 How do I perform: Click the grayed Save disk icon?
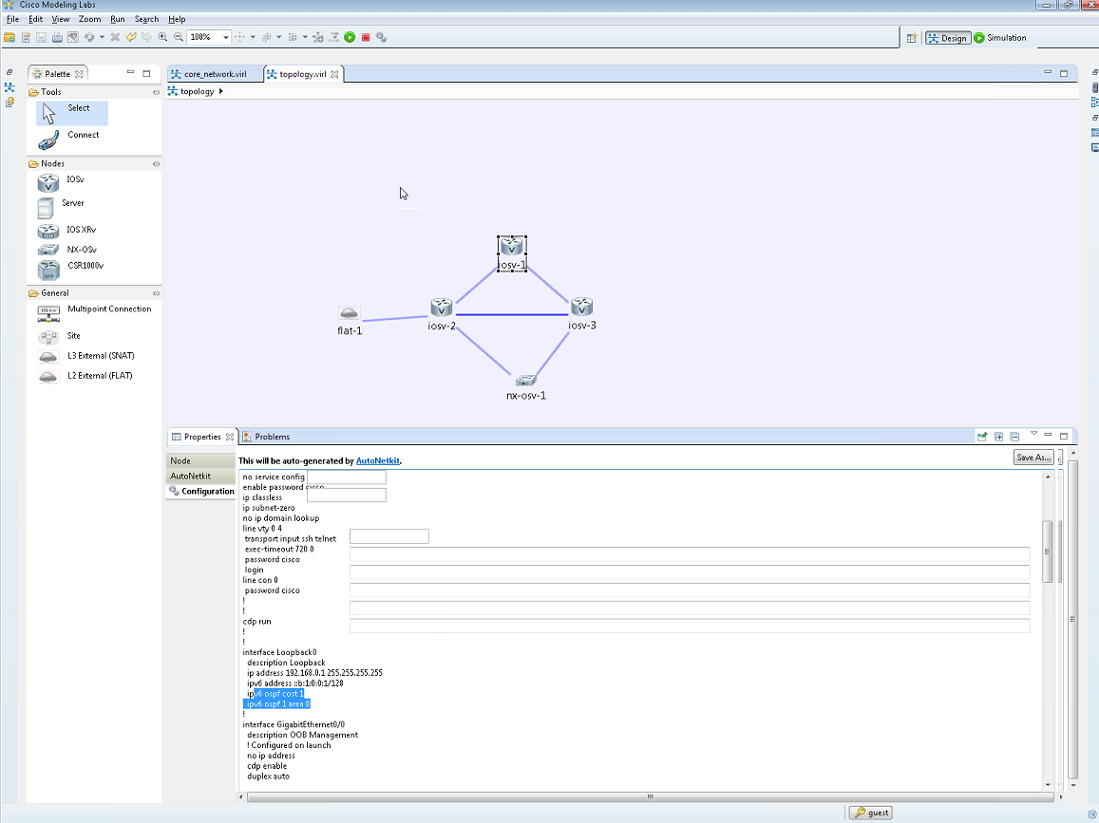(x=42, y=37)
